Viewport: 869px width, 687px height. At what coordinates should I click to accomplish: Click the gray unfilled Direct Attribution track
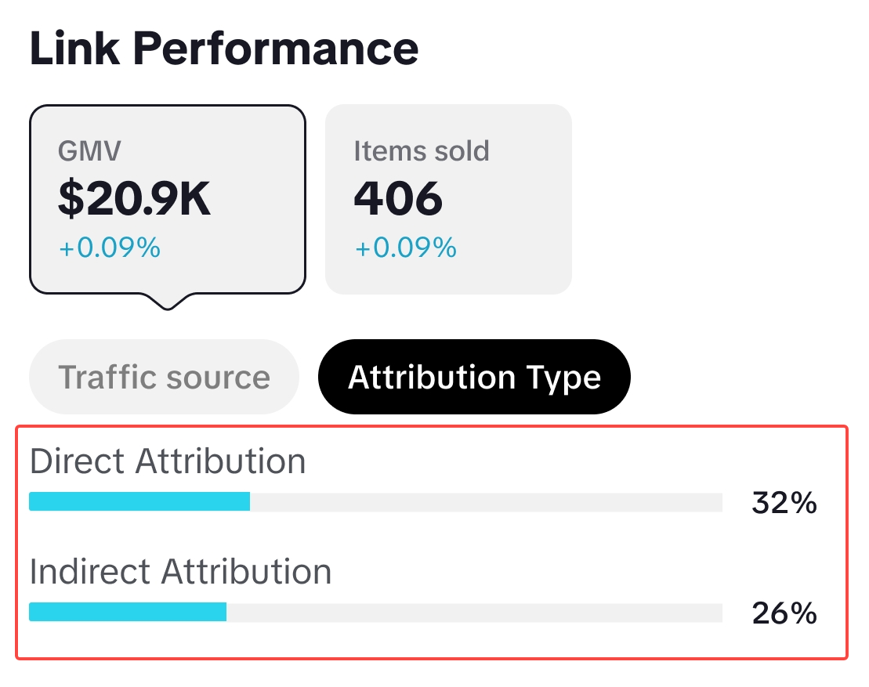pyautogui.click(x=486, y=501)
